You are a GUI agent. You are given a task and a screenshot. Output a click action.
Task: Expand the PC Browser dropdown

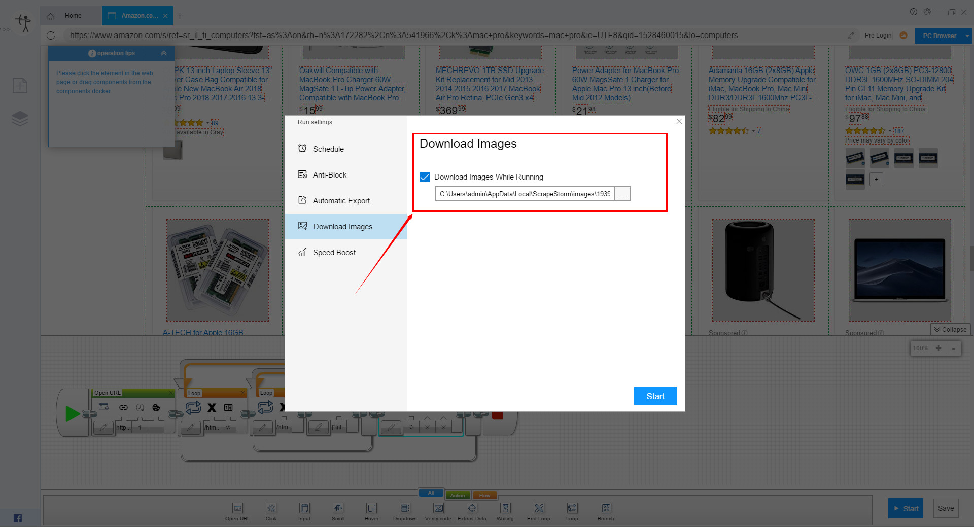coord(967,36)
